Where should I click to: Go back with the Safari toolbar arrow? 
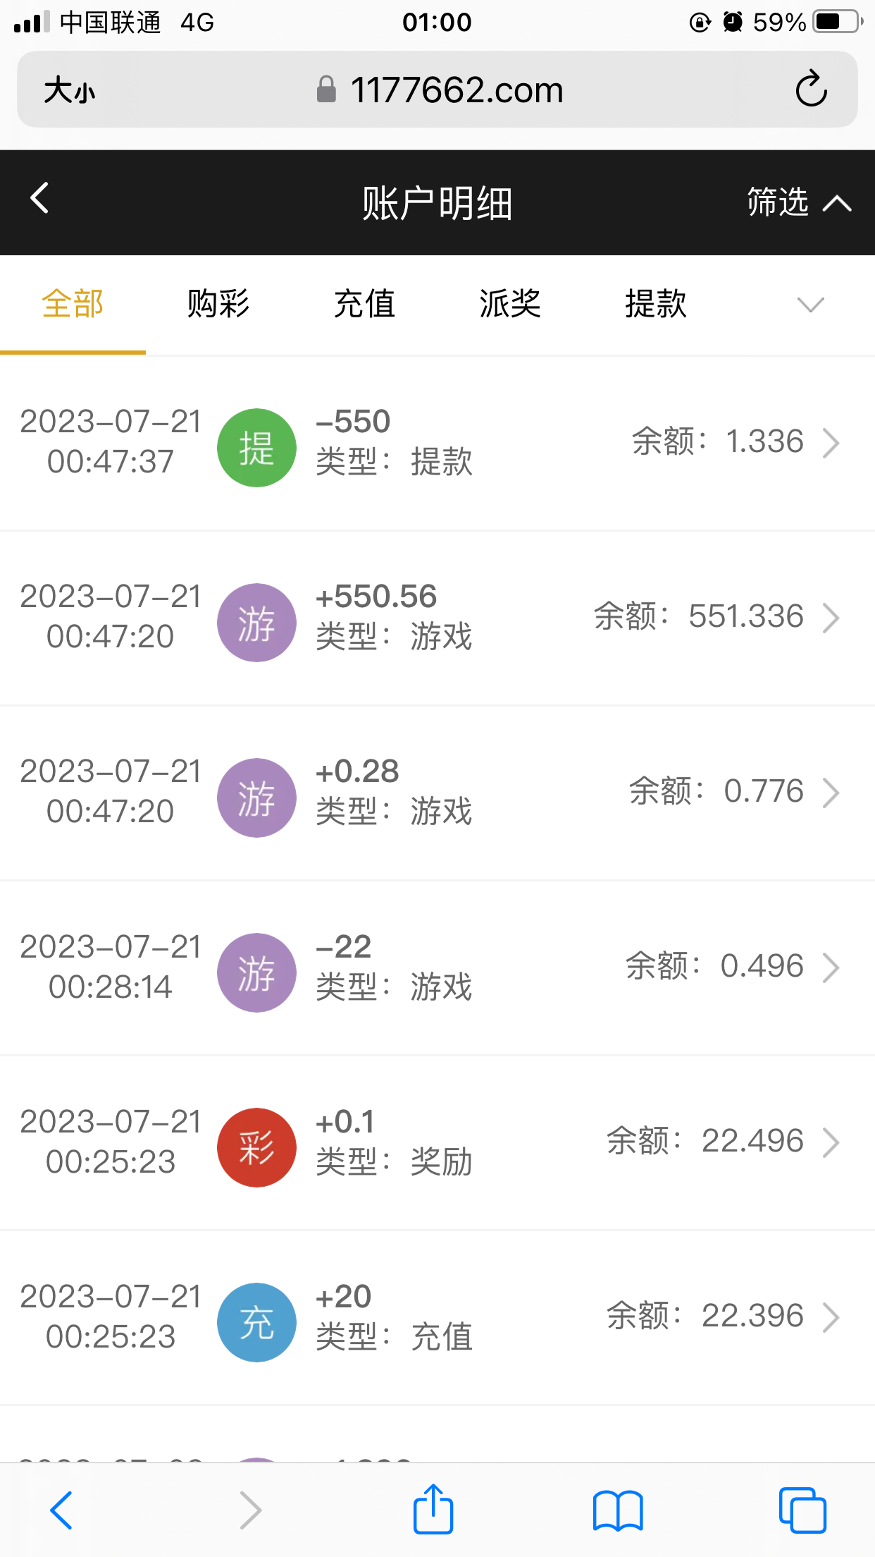click(61, 1510)
